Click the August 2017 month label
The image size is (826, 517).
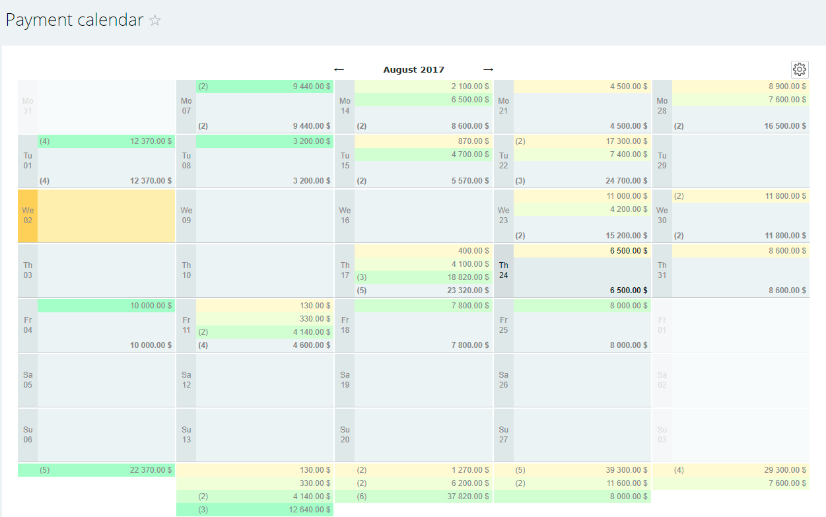click(413, 70)
